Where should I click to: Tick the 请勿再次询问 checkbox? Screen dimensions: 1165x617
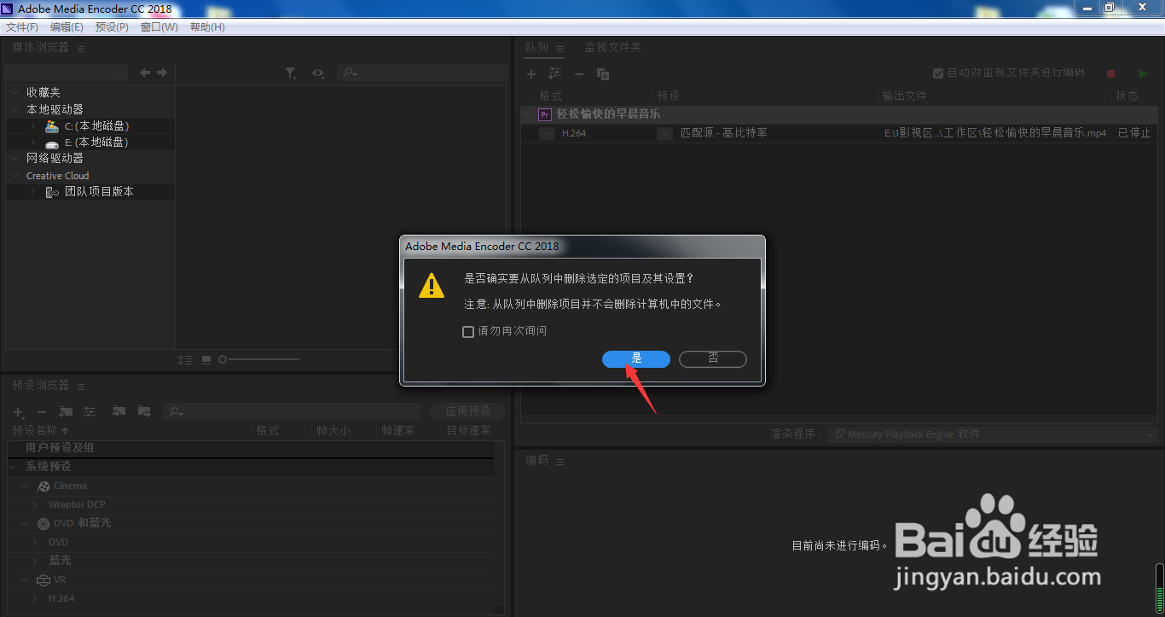(468, 331)
